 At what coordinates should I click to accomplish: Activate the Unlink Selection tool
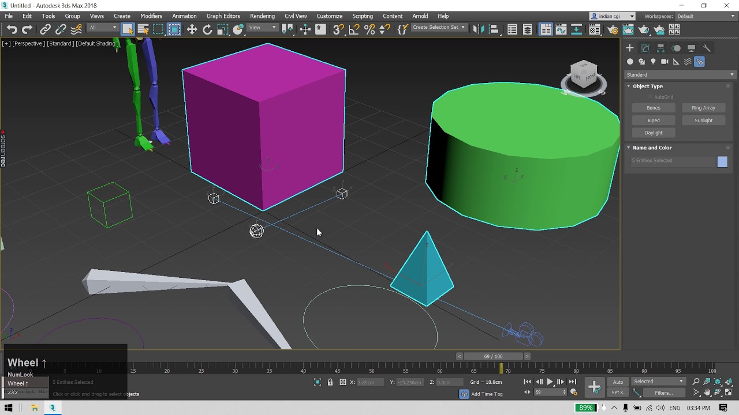pyautogui.click(x=61, y=29)
